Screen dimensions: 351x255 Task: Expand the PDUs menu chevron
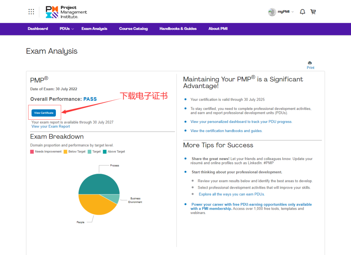pos(72,29)
